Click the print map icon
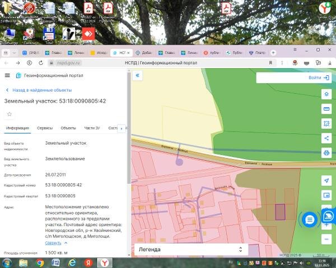Screen dimensions: 336x268 (326, 153)
